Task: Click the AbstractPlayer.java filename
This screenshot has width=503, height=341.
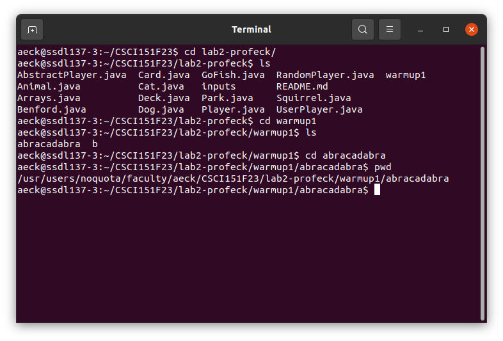Action: pos(72,75)
